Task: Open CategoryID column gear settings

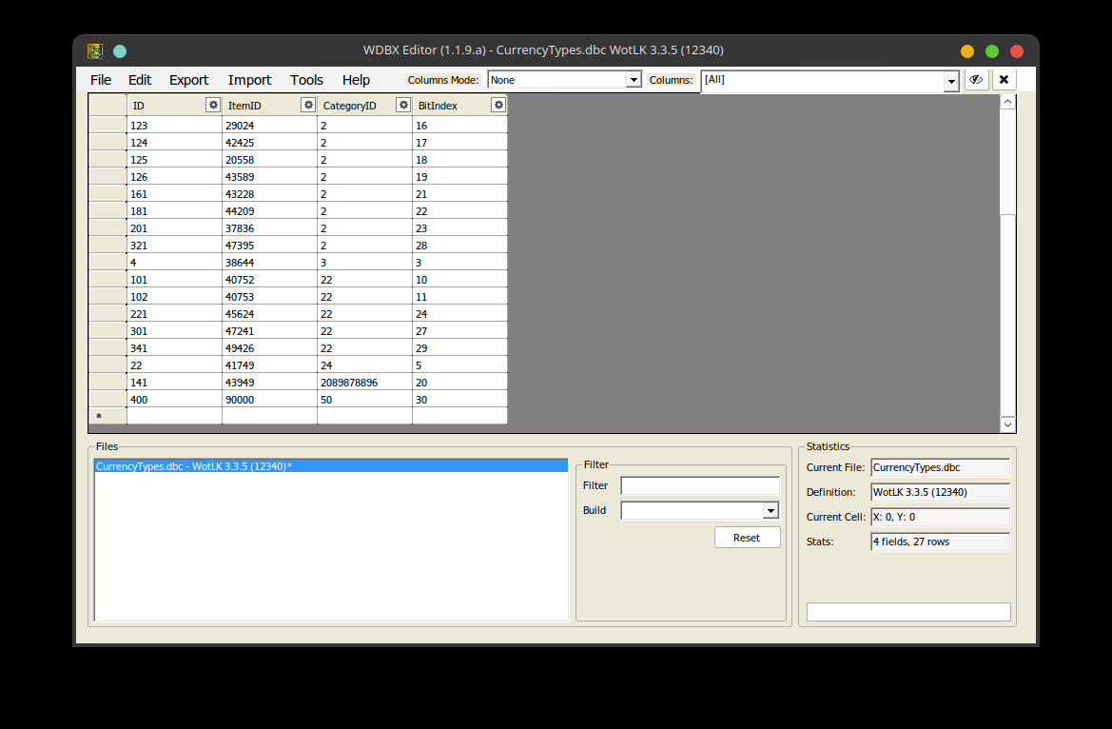Action: point(403,105)
